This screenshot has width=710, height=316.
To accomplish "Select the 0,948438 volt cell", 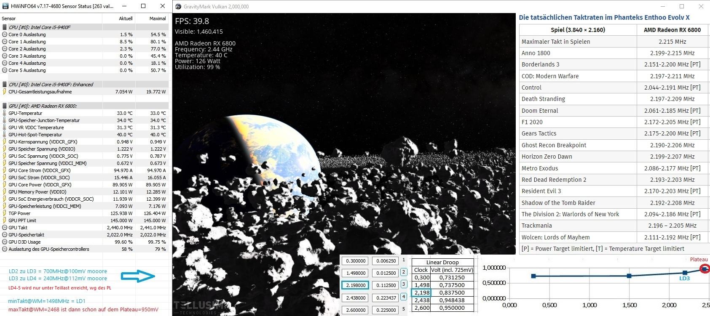I will point(452,300).
